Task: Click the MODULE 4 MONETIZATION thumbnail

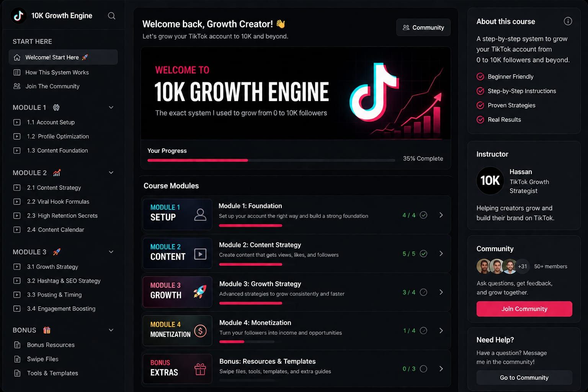Action: (x=177, y=331)
